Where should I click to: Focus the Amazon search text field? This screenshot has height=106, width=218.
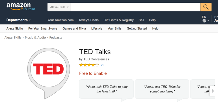[136, 7]
